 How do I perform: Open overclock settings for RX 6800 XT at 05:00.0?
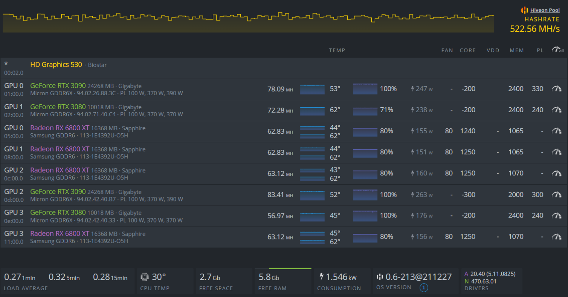[x=556, y=131]
